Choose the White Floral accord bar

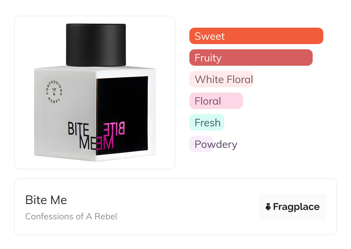point(221,79)
